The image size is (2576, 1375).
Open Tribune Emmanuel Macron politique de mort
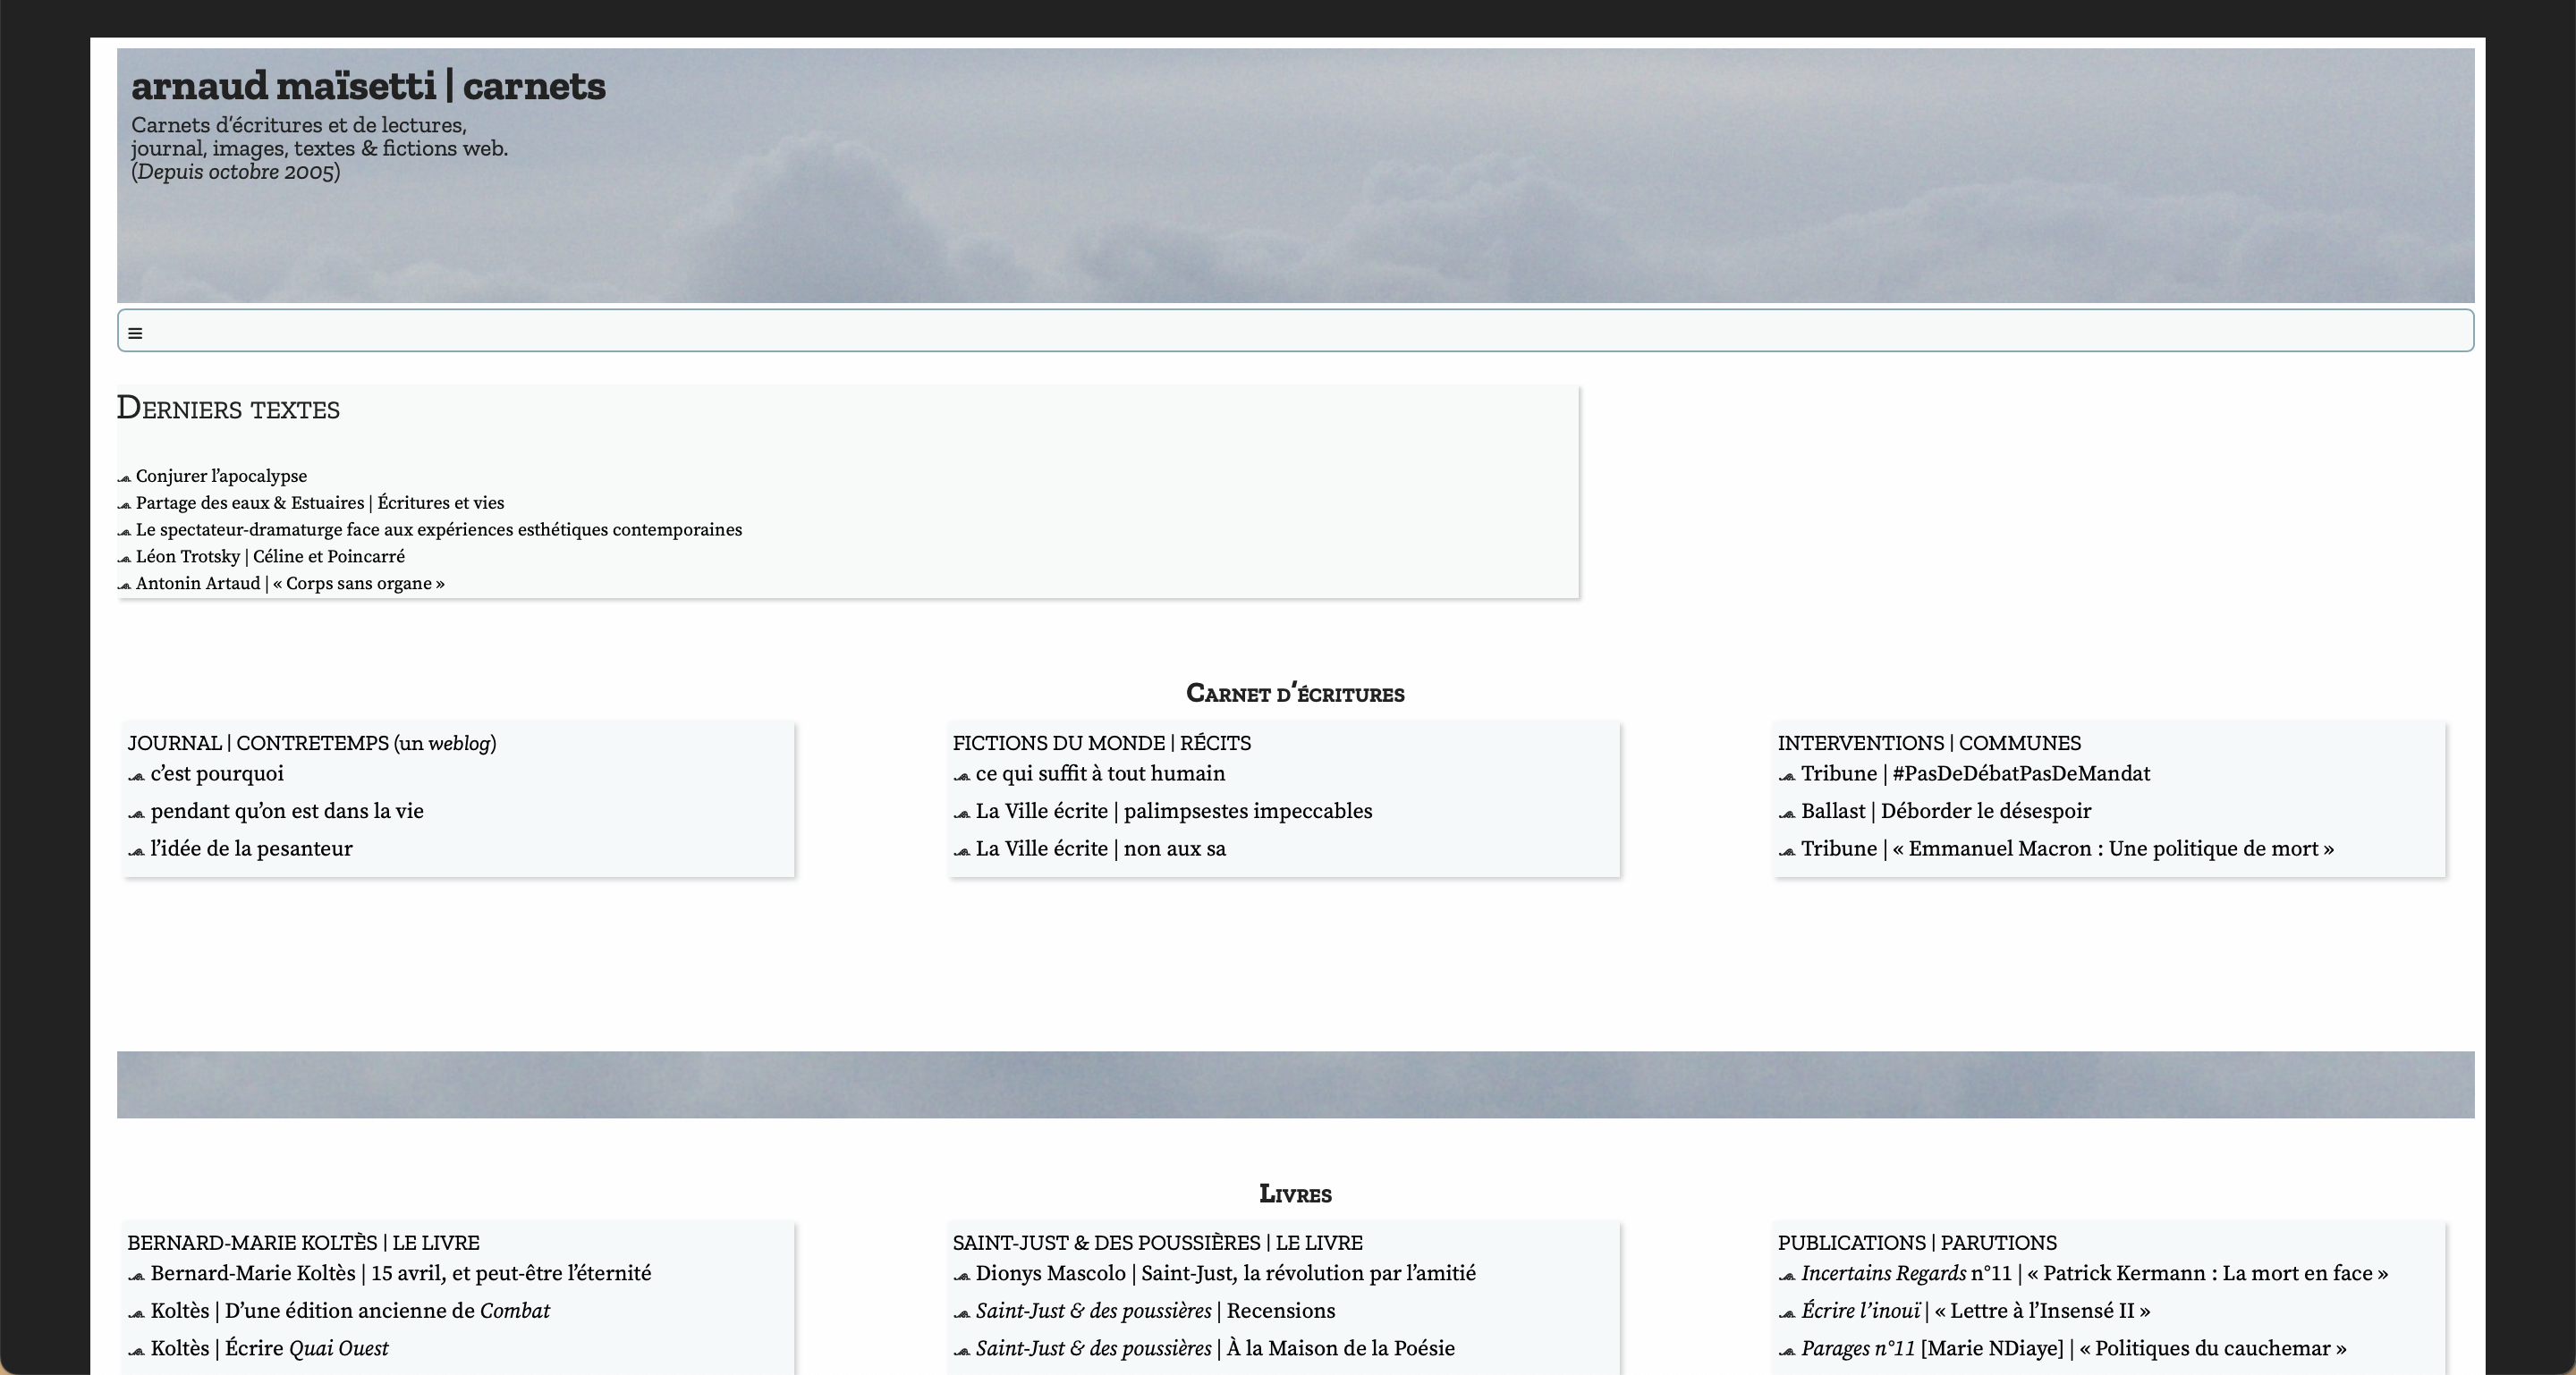[2066, 849]
